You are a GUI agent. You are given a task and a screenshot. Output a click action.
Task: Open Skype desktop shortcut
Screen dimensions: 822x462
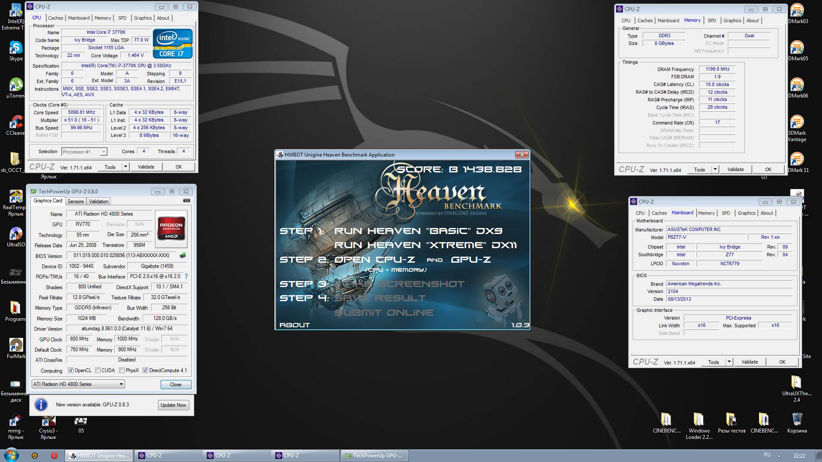click(16, 51)
